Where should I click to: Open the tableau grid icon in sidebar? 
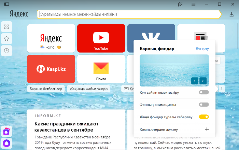coord(6,27)
